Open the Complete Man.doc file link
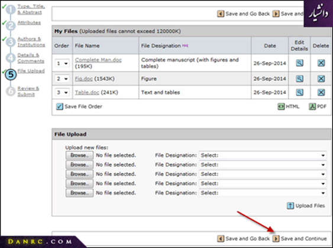This screenshot has height=248, width=333. click(x=98, y=60)
